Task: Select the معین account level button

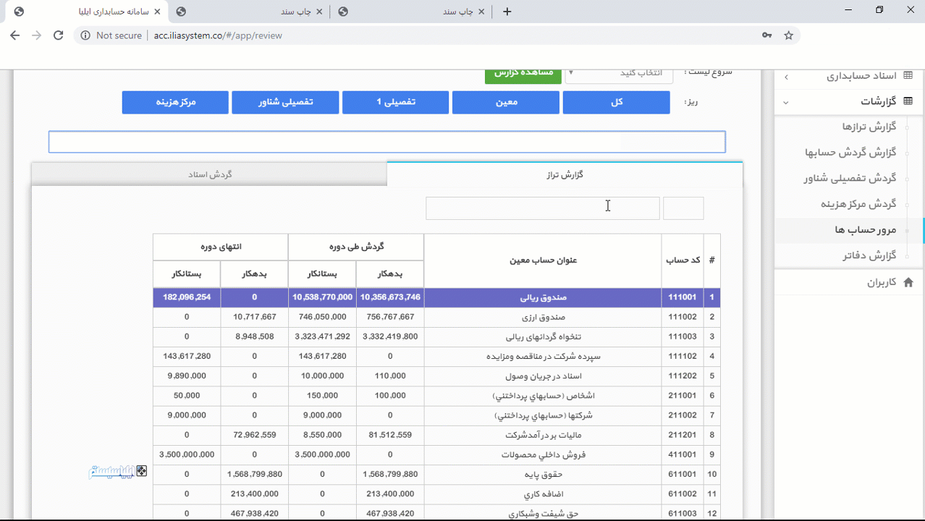Action: [505, 102]
